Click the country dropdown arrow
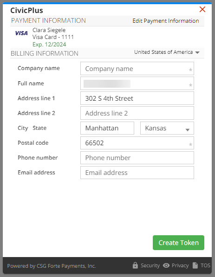This screenshot has height=277, width=215. (197, 52)
